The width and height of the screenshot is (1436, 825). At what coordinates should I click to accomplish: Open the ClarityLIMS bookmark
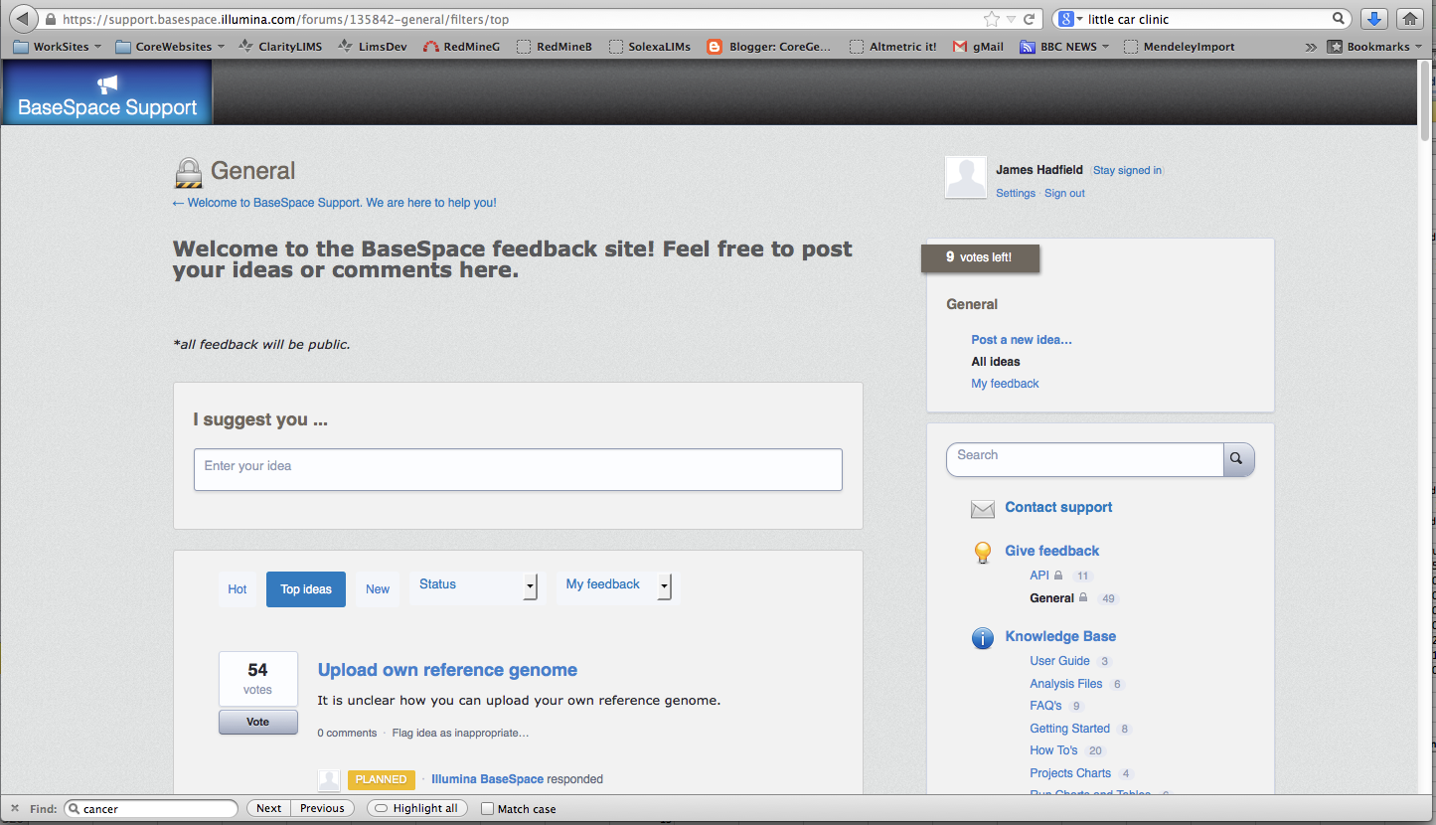tap(279, 46)
